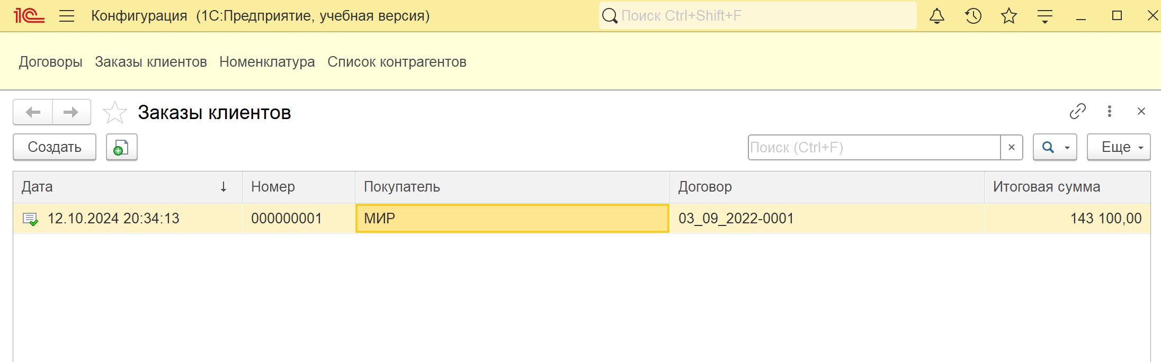The image size is (1161, 362).
Task: Go back with the left arrow
Action: click(33, 112)
